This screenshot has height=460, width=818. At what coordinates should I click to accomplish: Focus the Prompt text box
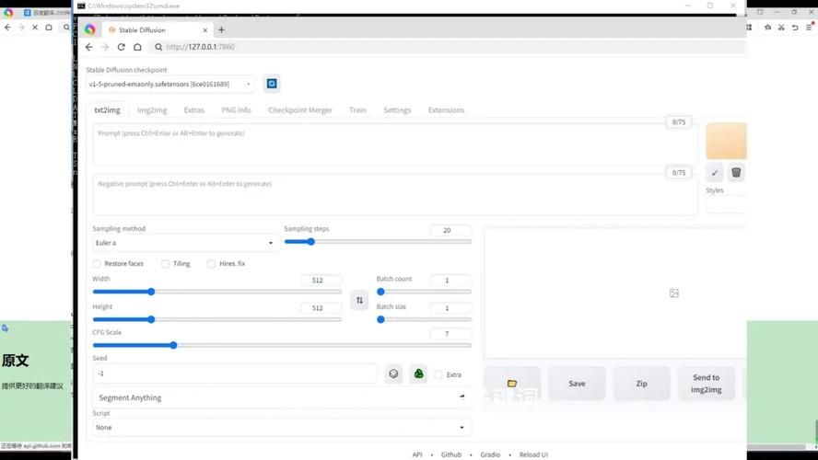click(x=395, y=144)
